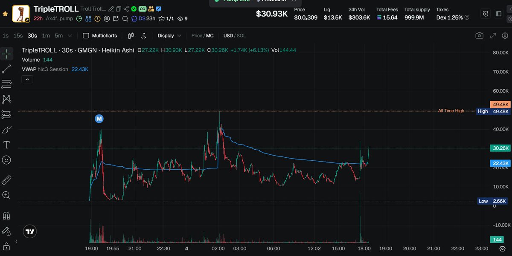Select the brush drawing tool
The image size is (512, 256).
coord(6,130)
